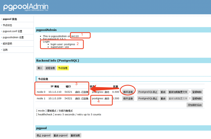This screenshot has height=139, width=211.
Task: Select node 1 status postgres: 启动
Action: click(100, 98)
